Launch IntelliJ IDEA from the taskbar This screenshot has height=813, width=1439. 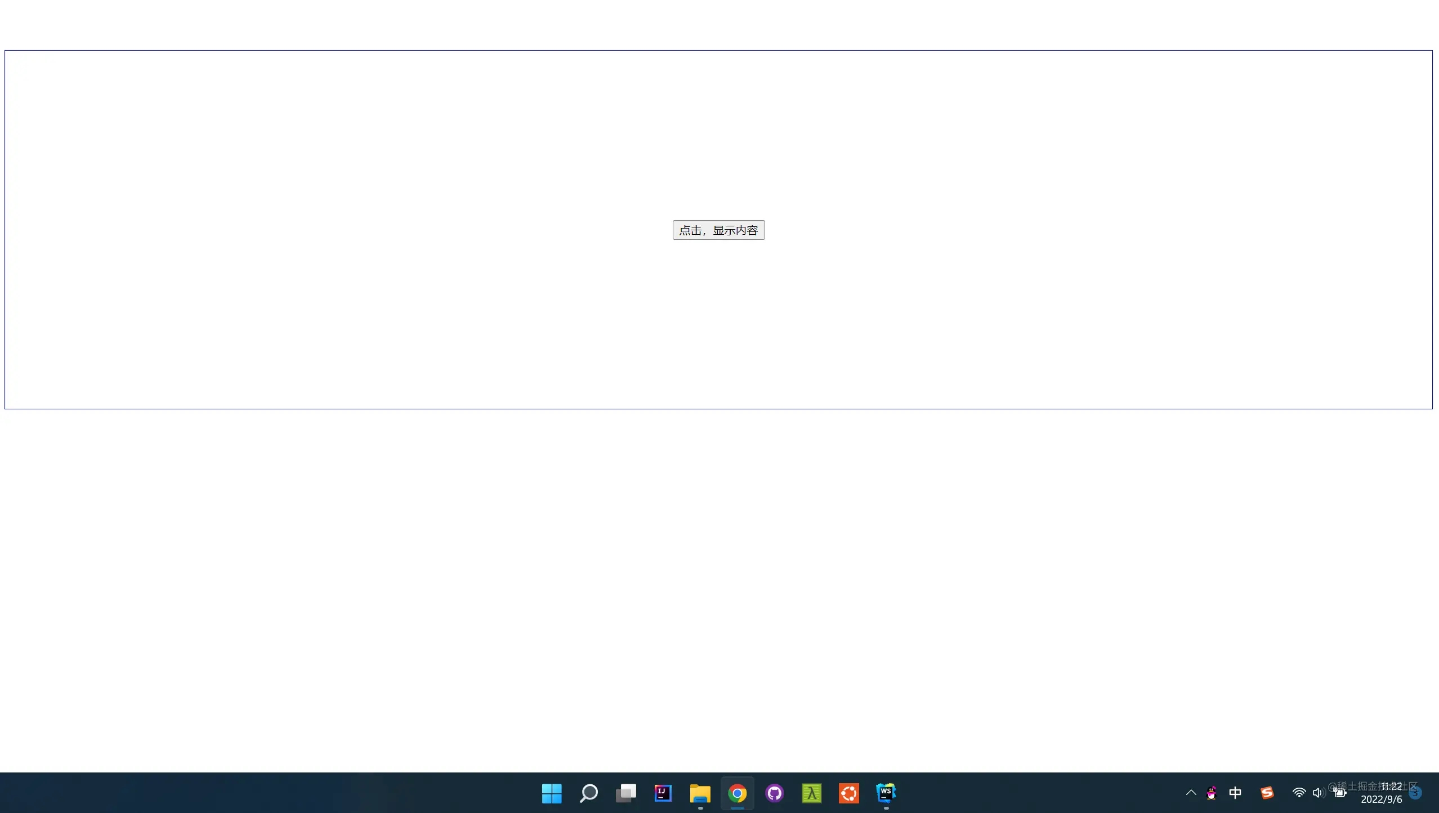(x=663, y=793)
